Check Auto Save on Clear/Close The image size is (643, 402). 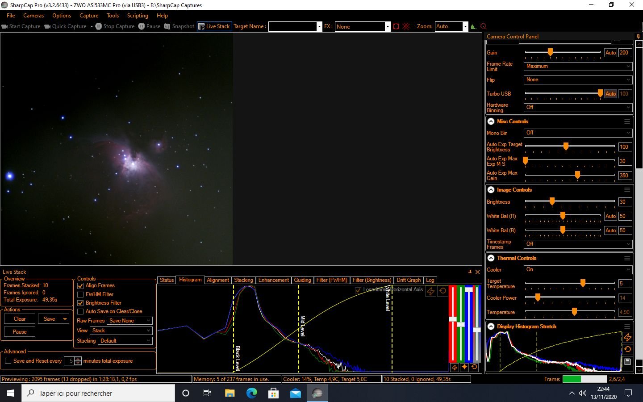coord(80,311)
